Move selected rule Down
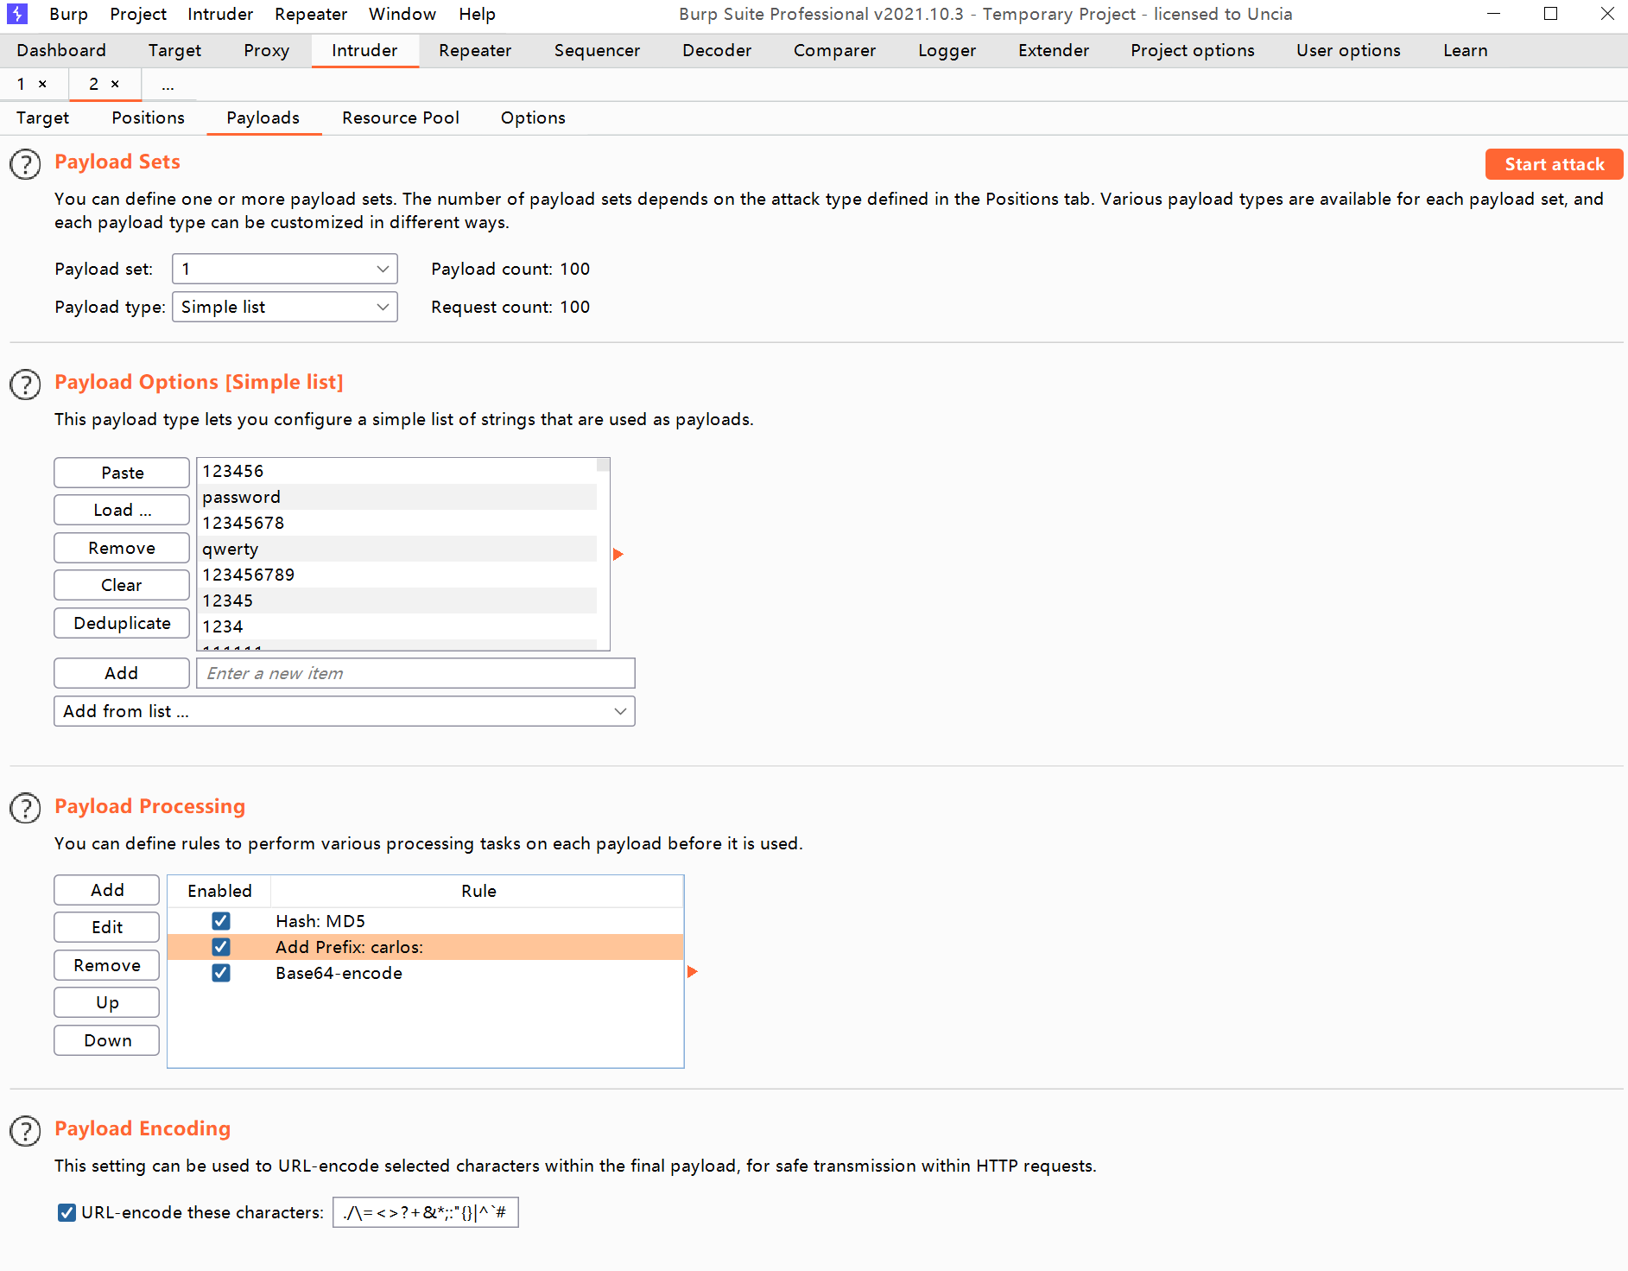Screen dimensions: 1628x1271 107,1040
